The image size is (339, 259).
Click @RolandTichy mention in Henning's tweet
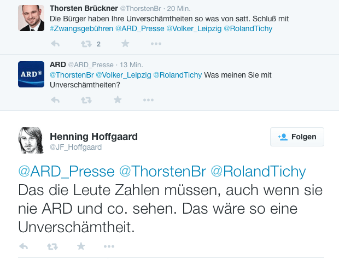pyautogui.click(x=258, y=172)
